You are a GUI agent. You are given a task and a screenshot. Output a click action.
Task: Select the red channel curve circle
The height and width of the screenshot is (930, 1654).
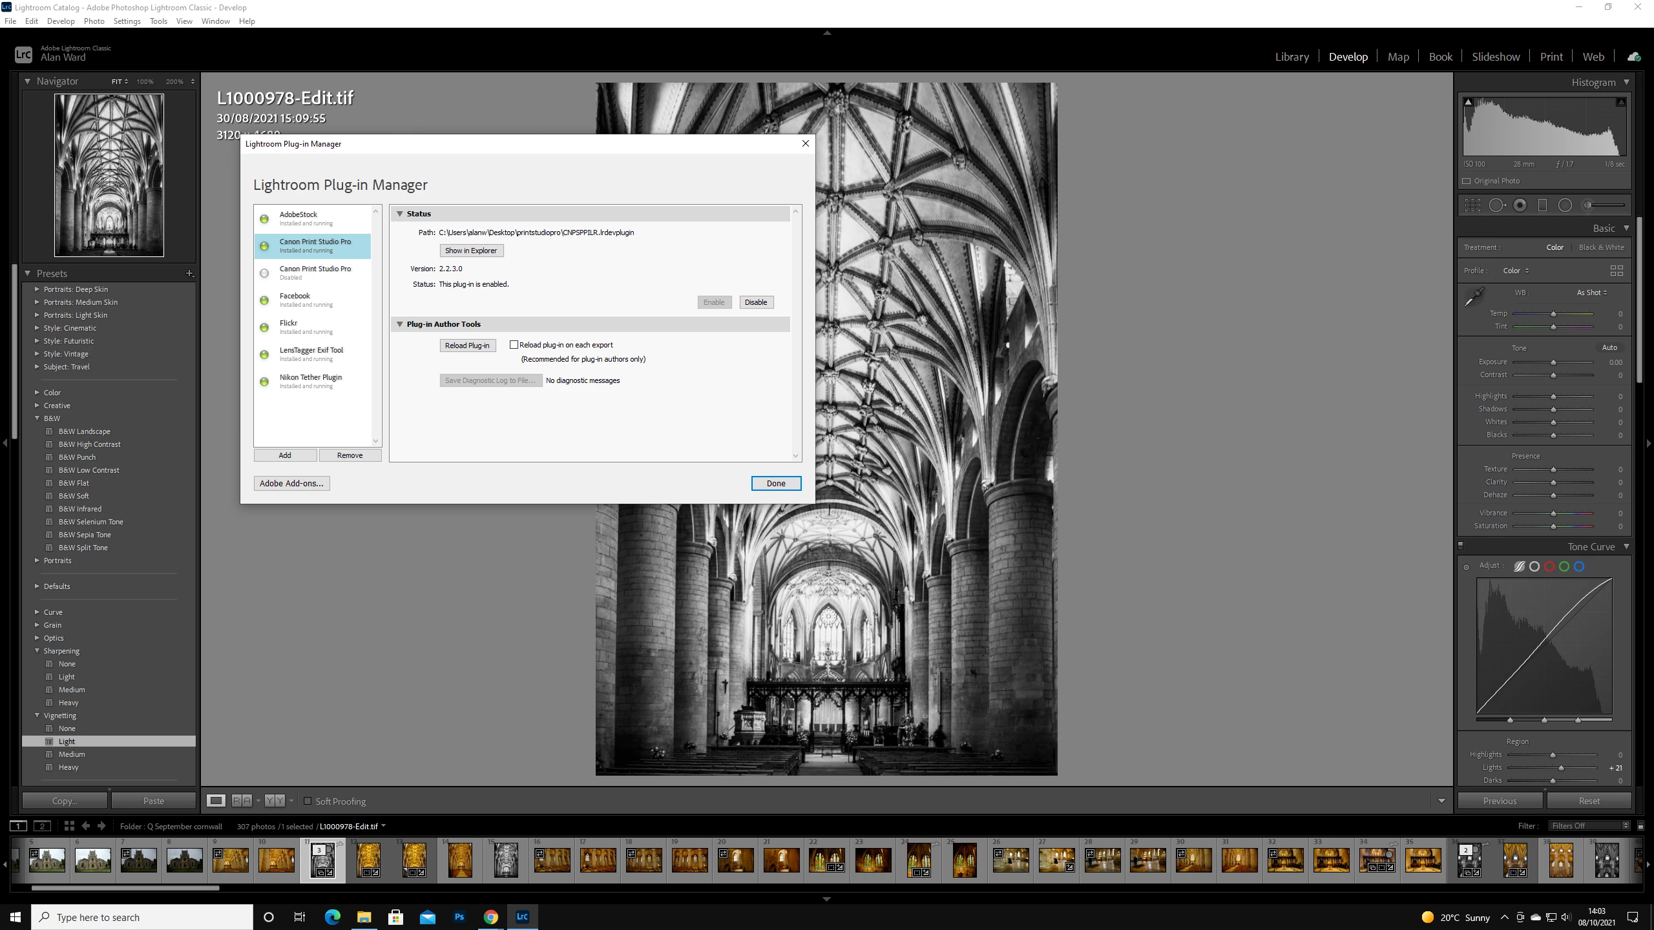[1549, 566]
